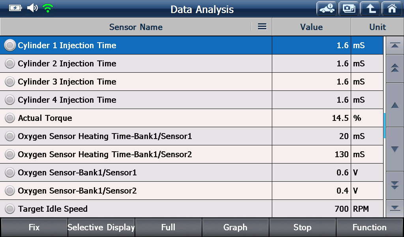Page up with double up arrow
This screenshot has height=237, width=404.
[x=395, y=68]
